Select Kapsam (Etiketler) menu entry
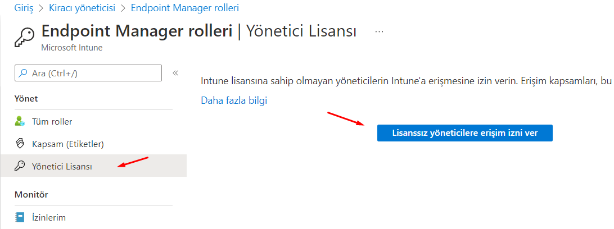 tap(68, 144)
